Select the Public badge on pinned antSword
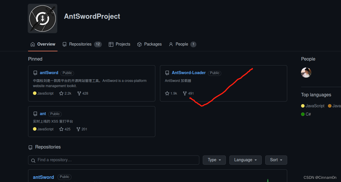341x182 pixels. click(67, 73)
